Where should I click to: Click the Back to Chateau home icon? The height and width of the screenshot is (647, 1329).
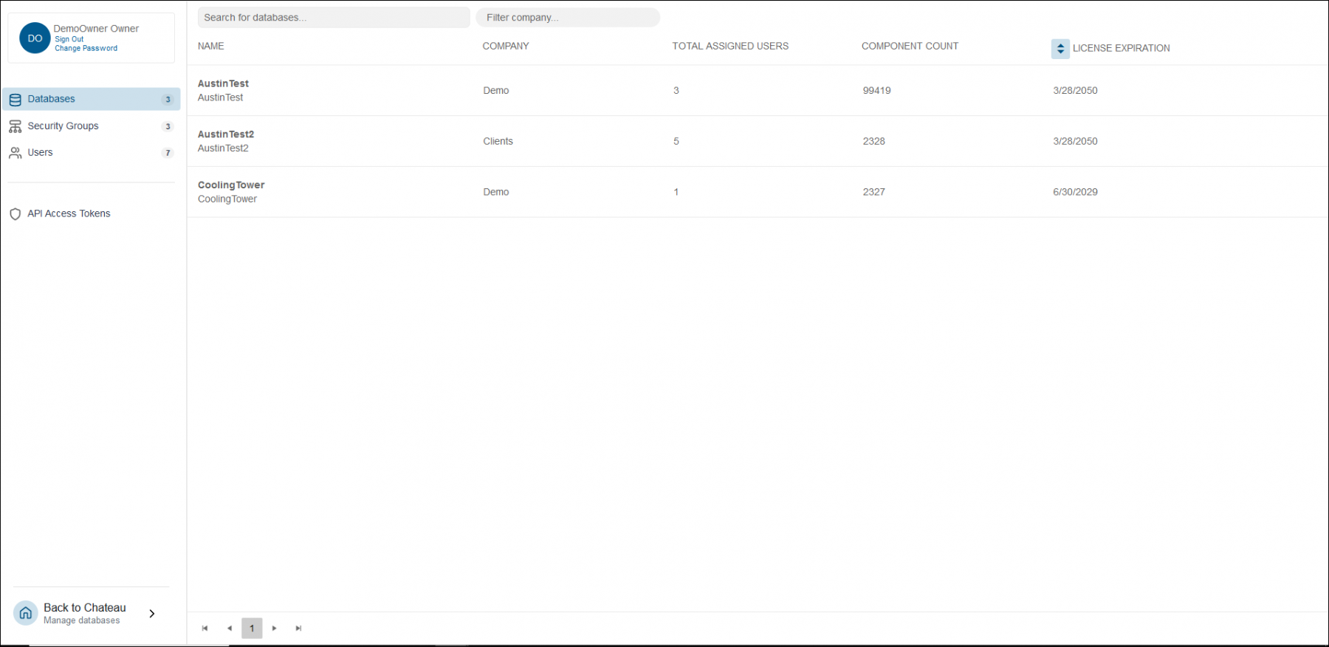point(26,613)
